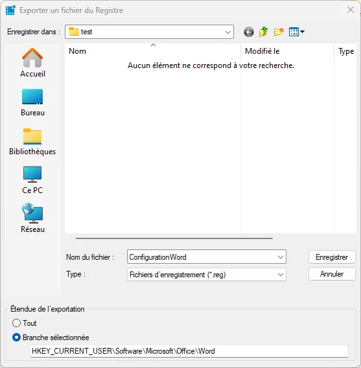Open Ce PC in the places bar
The height and width of the screenshot is (368, 361).
click(x=32, y=180)
